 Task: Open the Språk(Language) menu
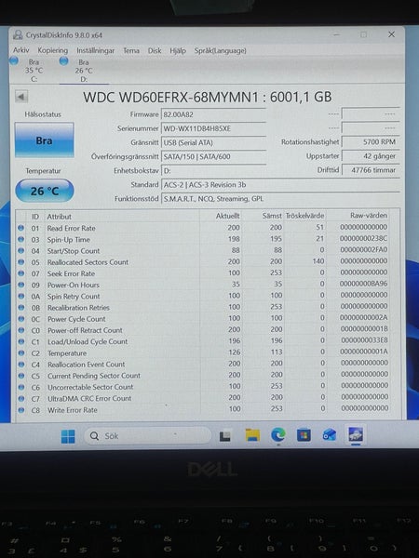pyautogui.click(x=220, y=50)
